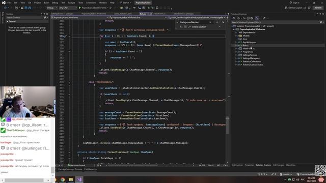Click the editor vertical scrollbar thumb
326x183 pixels.
228,126
